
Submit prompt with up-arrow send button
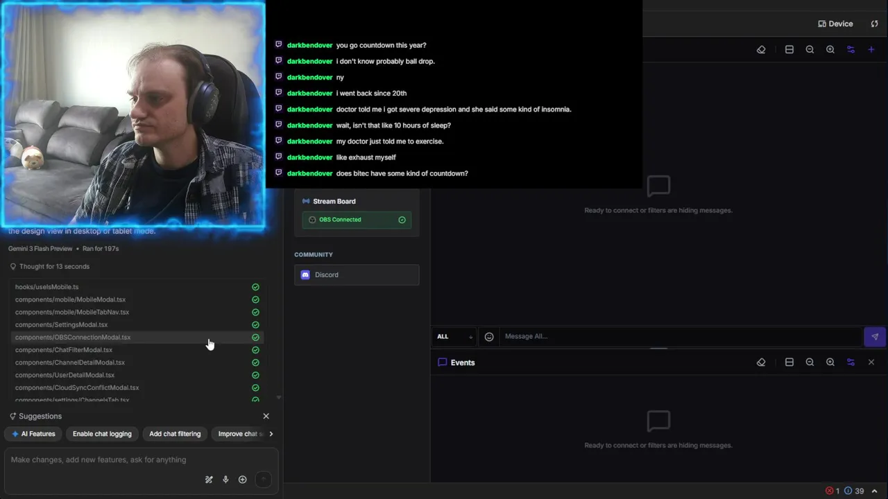(263, 480)
